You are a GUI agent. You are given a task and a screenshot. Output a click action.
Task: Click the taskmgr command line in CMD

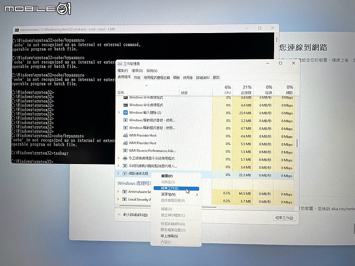(x=40, y=153)
